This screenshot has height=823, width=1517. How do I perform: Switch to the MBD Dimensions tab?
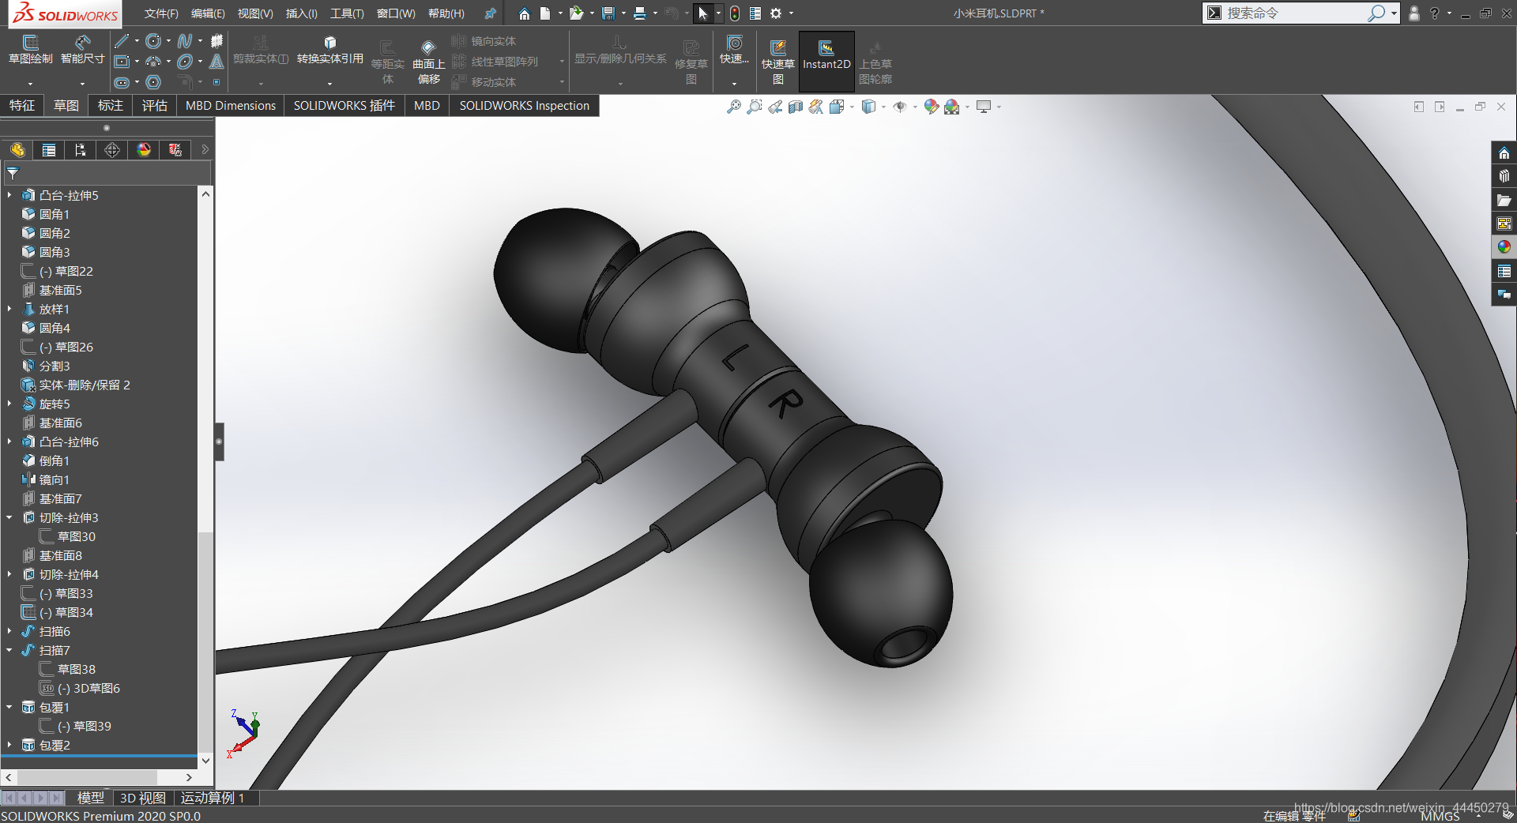(x=231, y=106)
